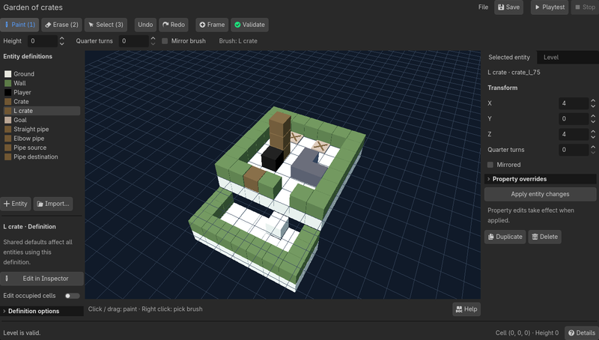Add a new Entity definition
This screenshot has width=599, height=340.
[16, 204]
